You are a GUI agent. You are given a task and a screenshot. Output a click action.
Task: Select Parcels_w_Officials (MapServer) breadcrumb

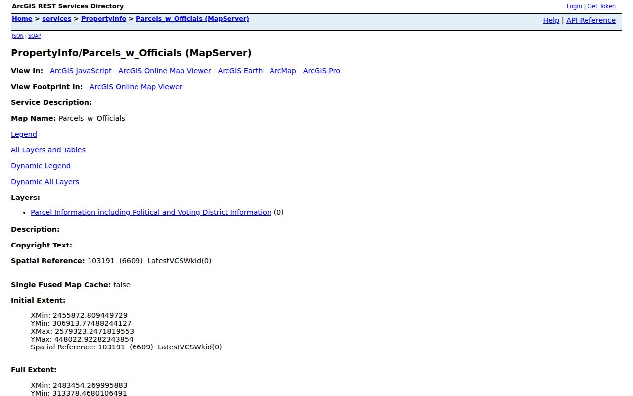[x=192, y=19]
